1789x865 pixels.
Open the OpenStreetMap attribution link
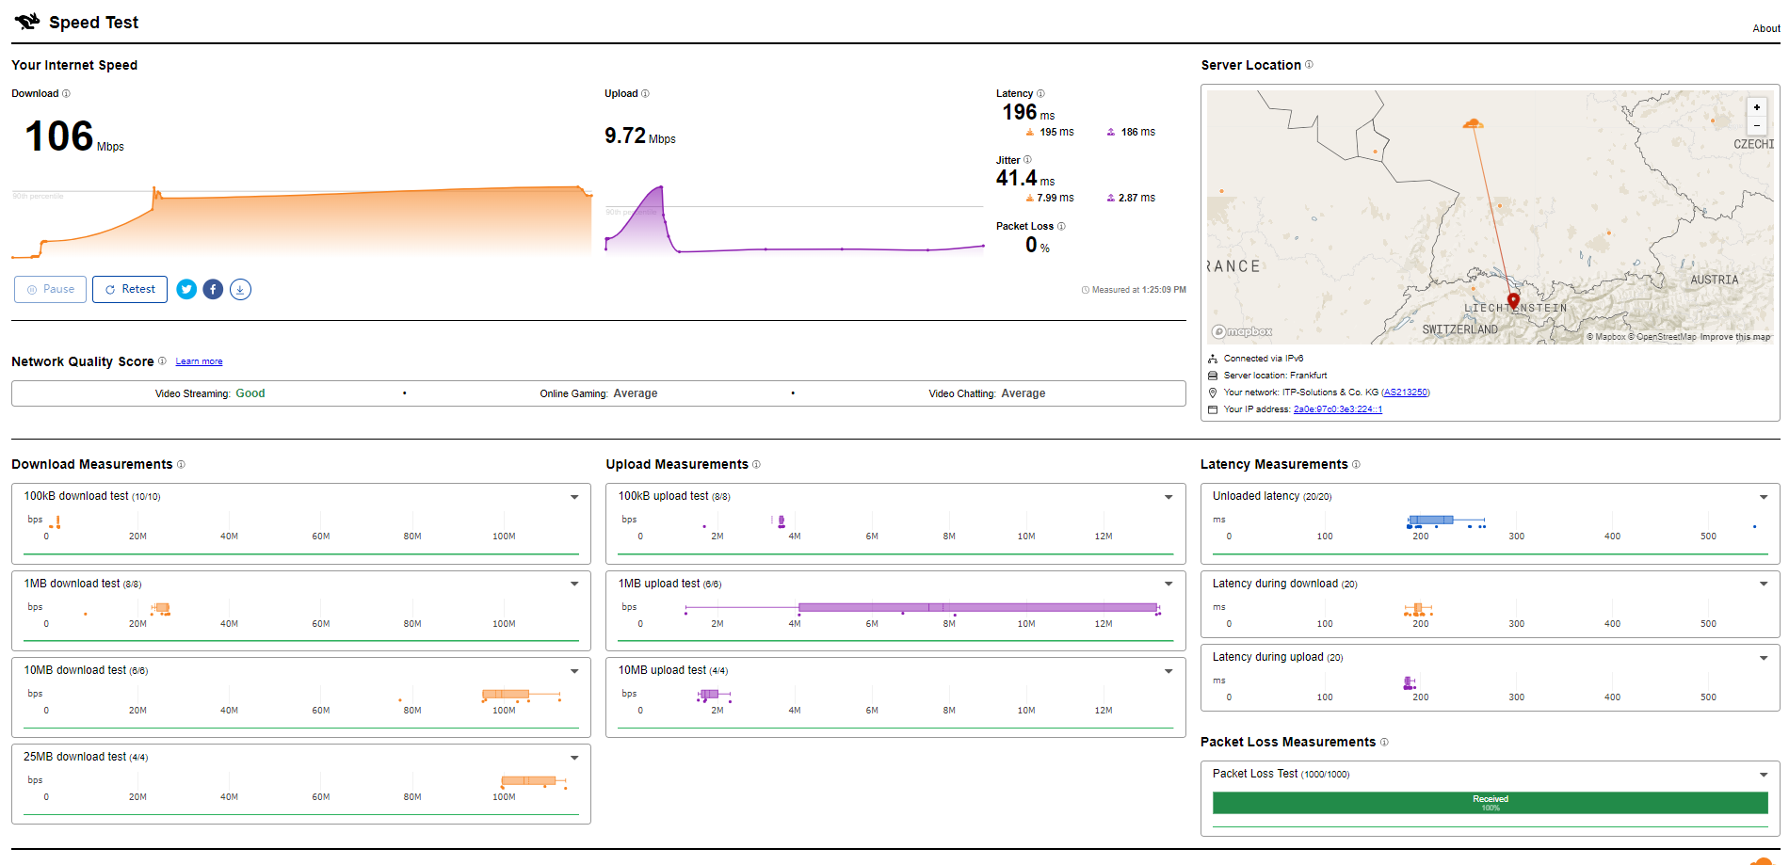[x=1663, y=337]
